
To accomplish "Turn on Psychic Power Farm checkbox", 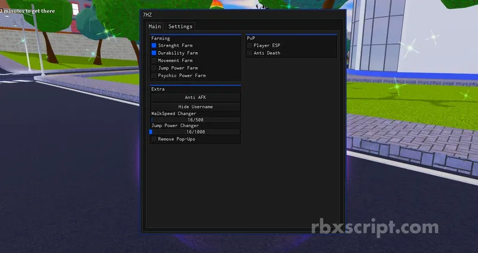I will pos(154,76).
